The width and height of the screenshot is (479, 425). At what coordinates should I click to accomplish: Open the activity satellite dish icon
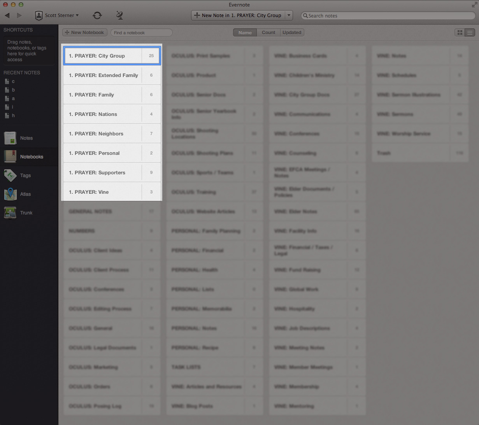point(119,16)
